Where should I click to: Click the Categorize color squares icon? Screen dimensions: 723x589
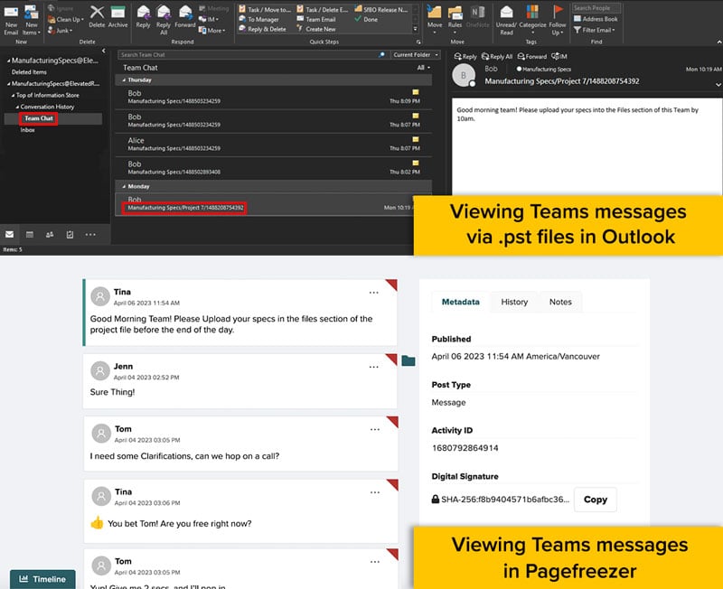click(x=532, y=14)
